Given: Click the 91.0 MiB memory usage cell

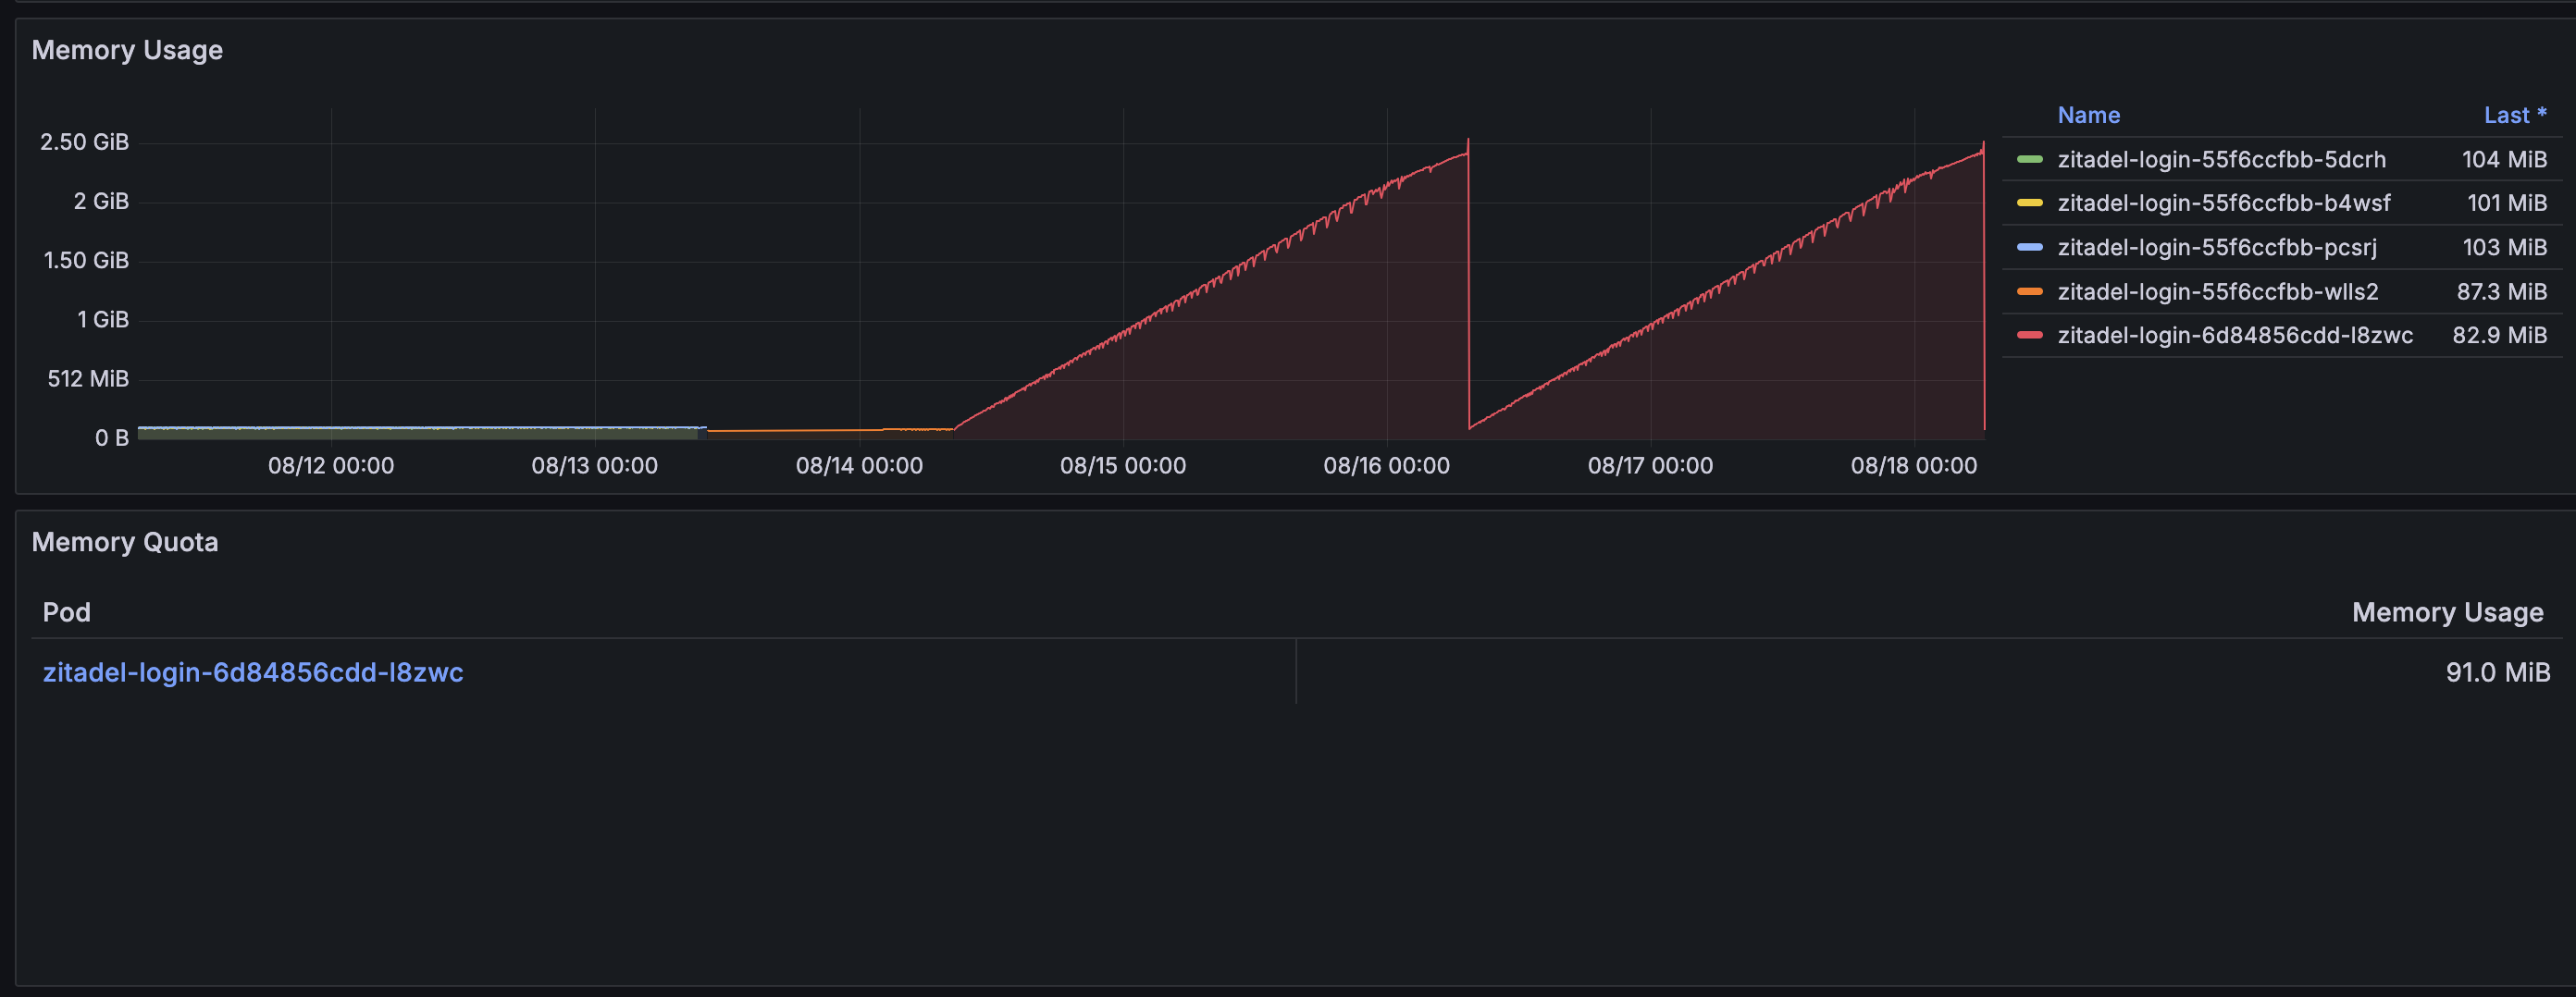Looking at the screenshot, I should pos(2497,672).
